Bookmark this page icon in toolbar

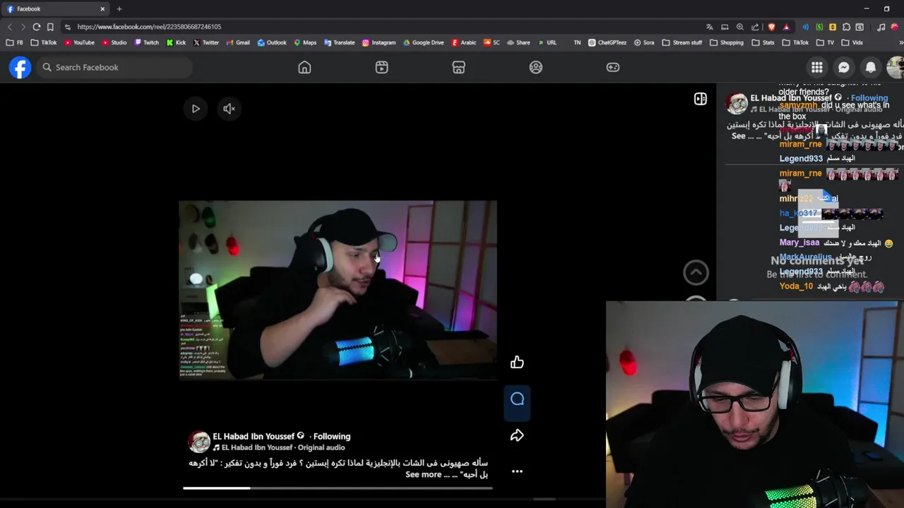pos(50,27)
